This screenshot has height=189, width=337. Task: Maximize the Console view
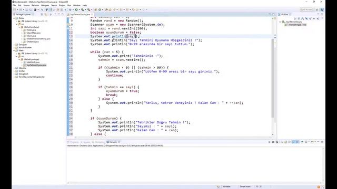(x=322, y=142)
